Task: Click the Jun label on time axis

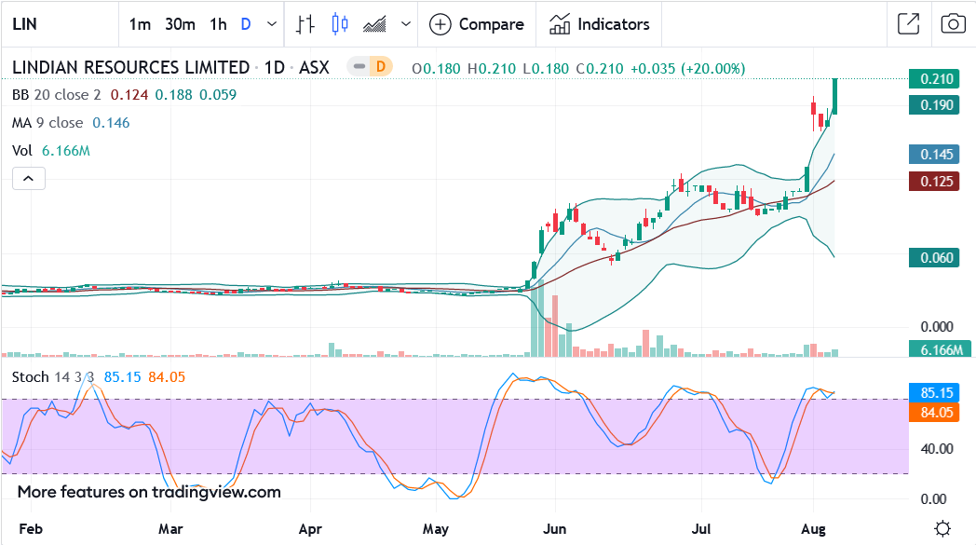Action: 555,529
